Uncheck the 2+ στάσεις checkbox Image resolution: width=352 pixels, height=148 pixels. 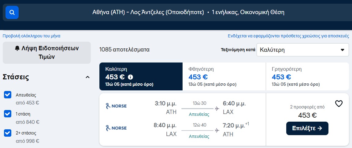[8, 133]
